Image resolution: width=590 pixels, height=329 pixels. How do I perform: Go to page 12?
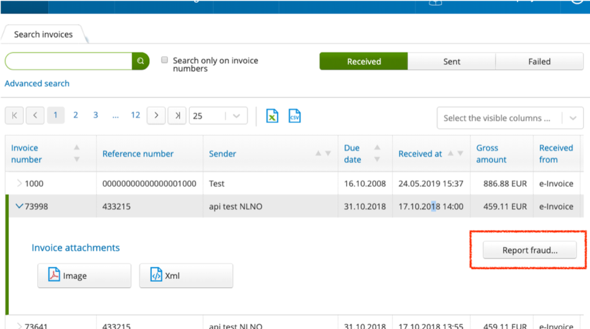tap(135, 115)
